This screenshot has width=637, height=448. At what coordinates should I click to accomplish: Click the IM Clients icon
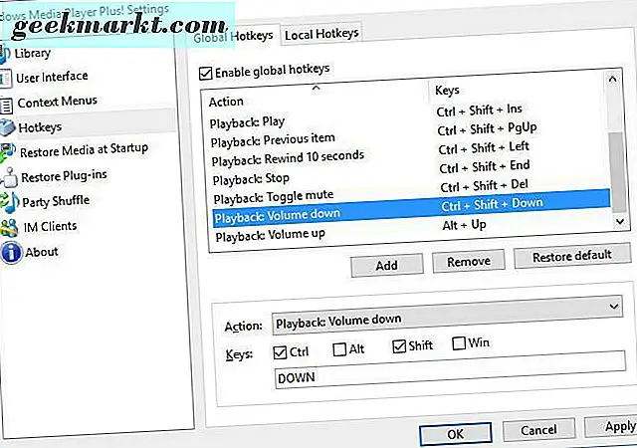[10, 227]
